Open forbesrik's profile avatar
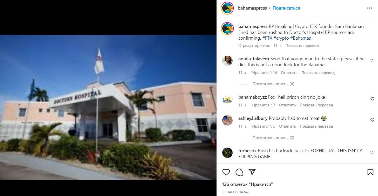This screenshot has width=378, height=196. (x=227, y=153)
